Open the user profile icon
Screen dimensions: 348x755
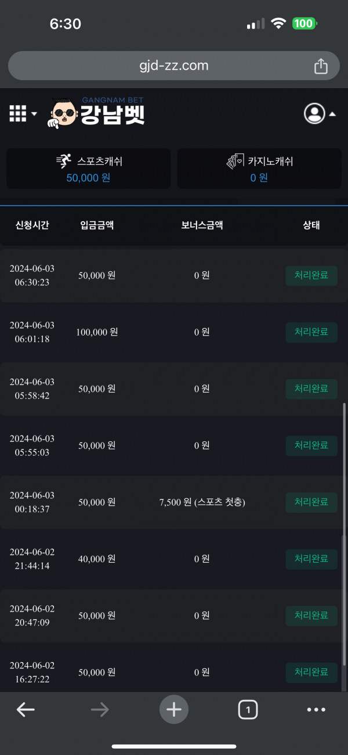[314, 113]
